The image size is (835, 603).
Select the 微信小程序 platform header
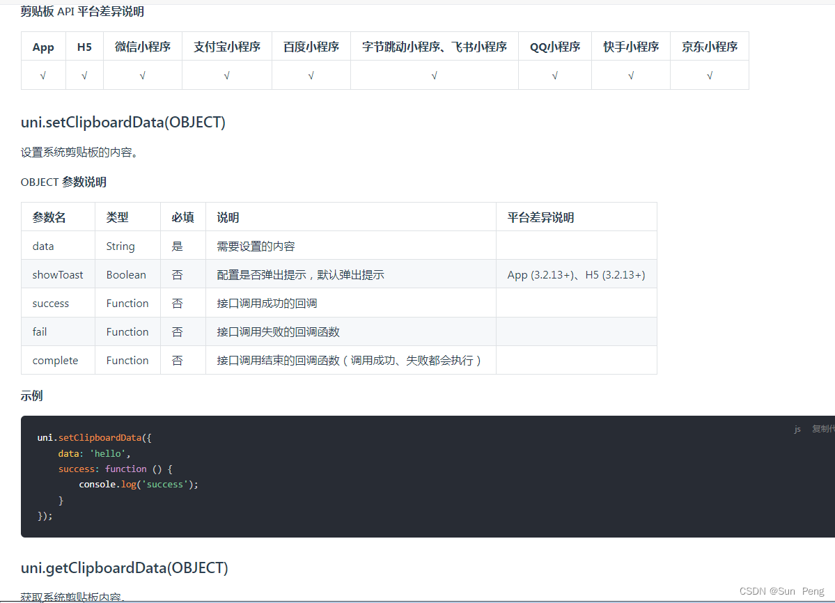coord(142,47)
